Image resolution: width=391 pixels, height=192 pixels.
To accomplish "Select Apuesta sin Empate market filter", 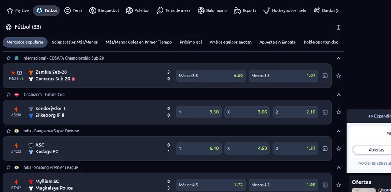I will tap(278, 43).
